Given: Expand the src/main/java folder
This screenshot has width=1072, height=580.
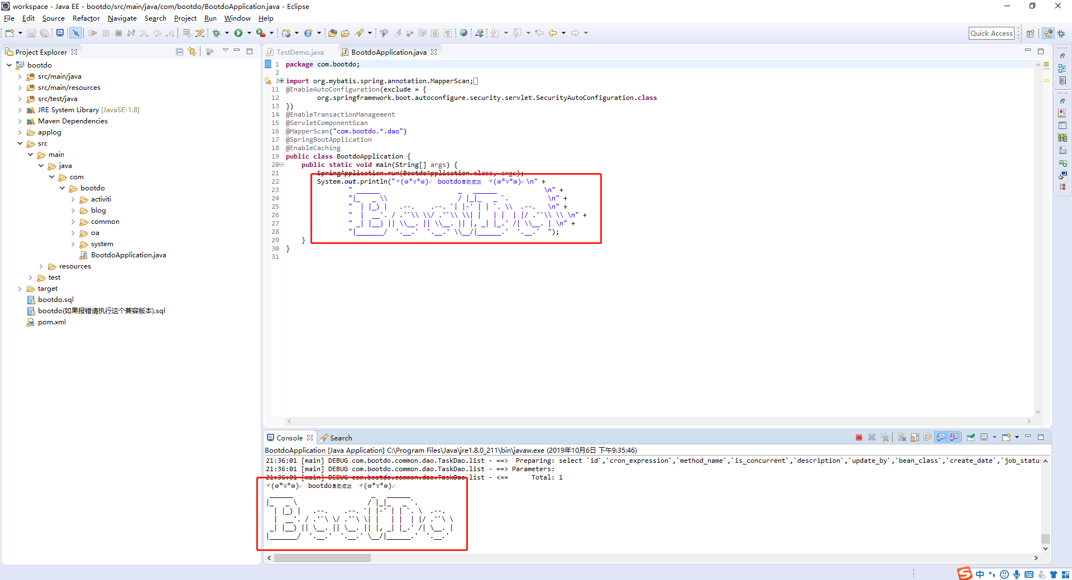Looking at the screenshot, I should click(20, 76).
